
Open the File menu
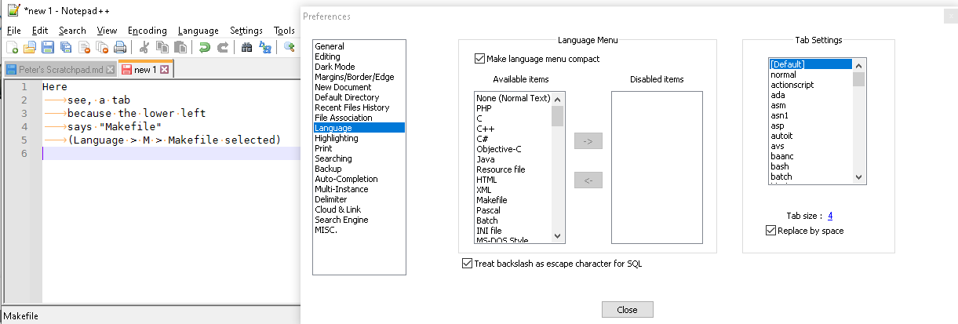(14, 31)
